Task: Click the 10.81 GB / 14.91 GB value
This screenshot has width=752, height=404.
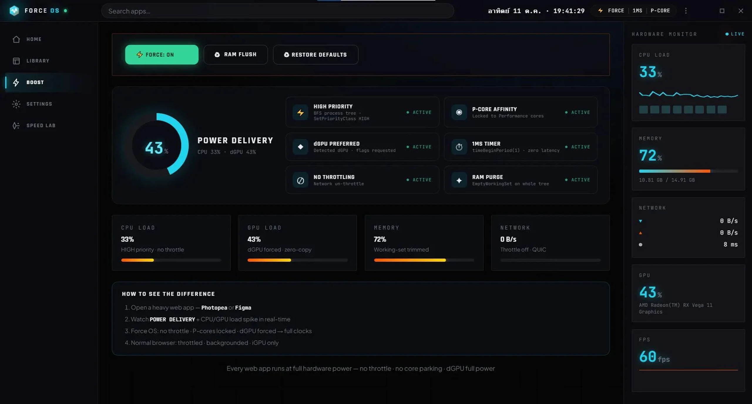Action: (x=667, y=180)
